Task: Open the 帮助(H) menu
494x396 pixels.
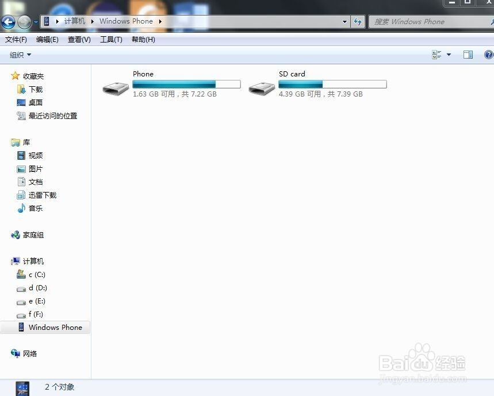Action: (143, 39)
